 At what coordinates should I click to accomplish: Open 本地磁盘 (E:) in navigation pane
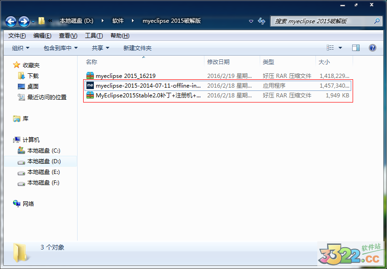(x=44, y=172)
